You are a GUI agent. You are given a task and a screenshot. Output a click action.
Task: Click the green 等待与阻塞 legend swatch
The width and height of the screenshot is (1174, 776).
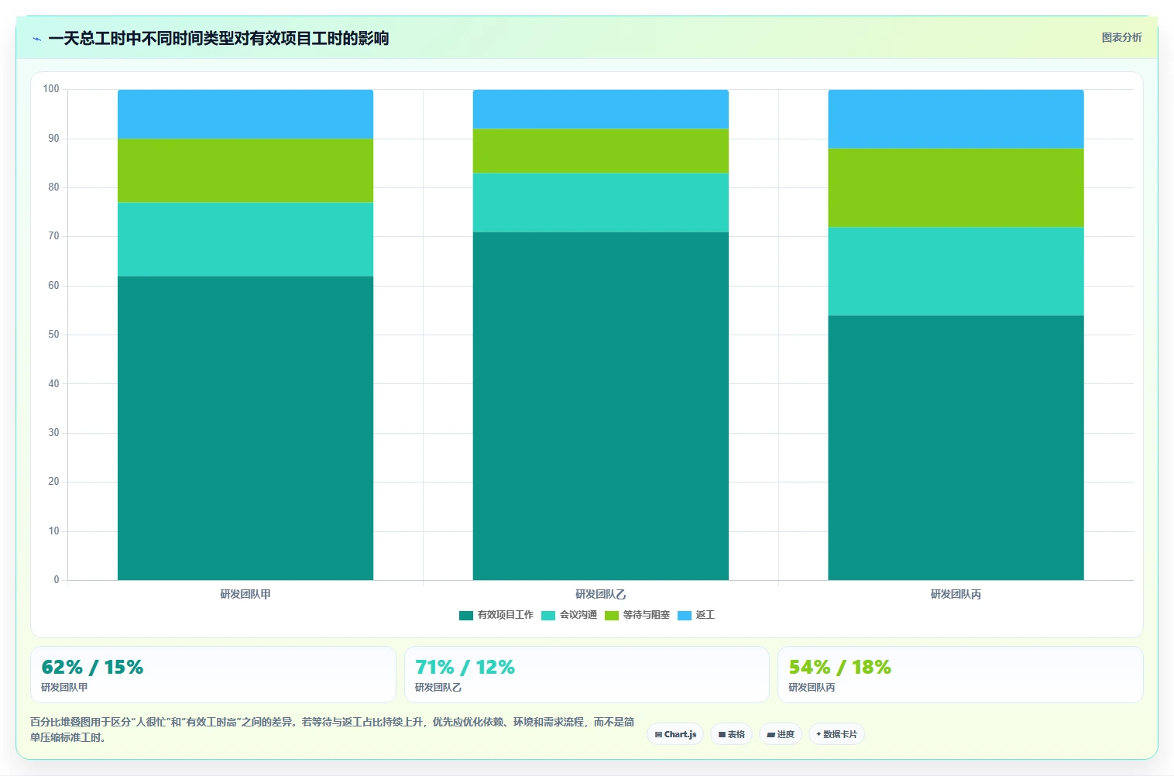coord(612,616)
